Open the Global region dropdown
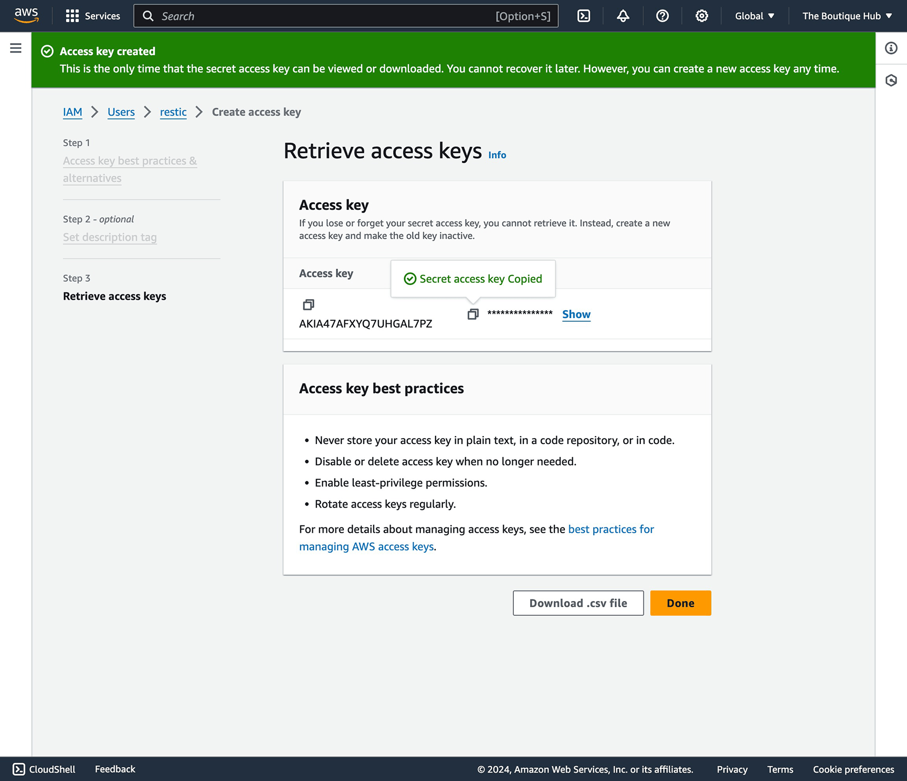907x781 pixels. [x=754, y=16]
